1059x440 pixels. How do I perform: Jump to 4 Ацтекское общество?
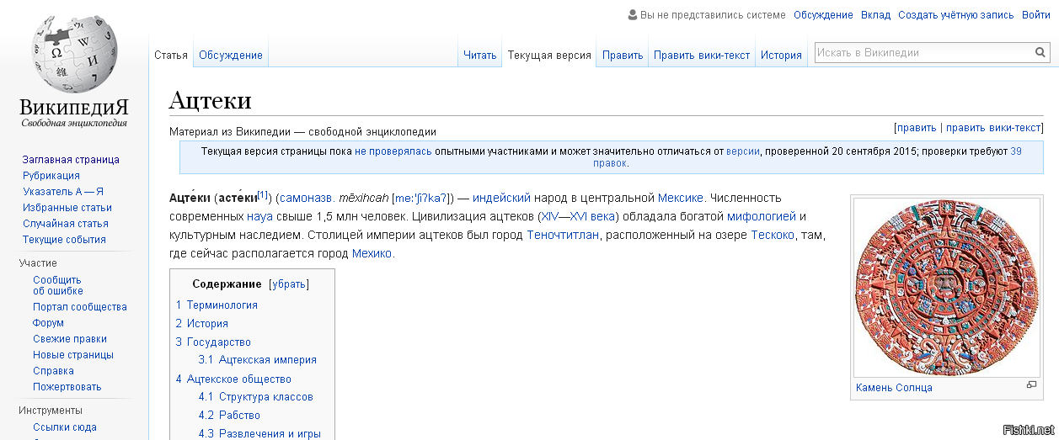pyautogui.click(x=233, y=379)
